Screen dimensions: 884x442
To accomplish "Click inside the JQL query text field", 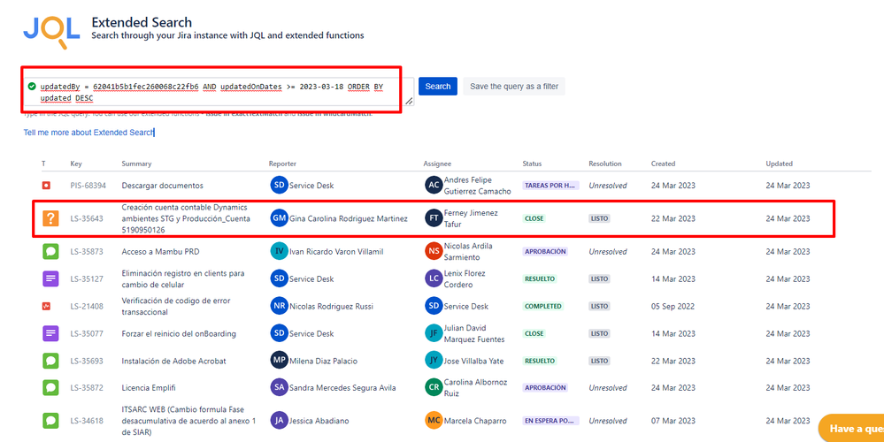I will click(x=219, y=92).
